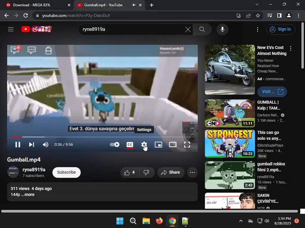Search with your voice microphone
Screen dimensions: 305x228
click(x=222, y=29)
